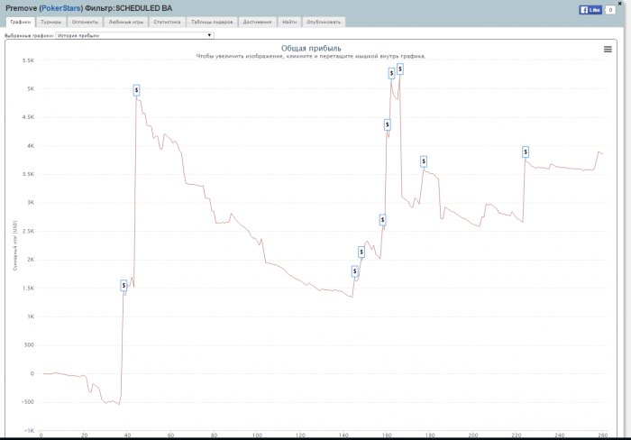Click the 5.5K y-axis label

click(28, 60)
